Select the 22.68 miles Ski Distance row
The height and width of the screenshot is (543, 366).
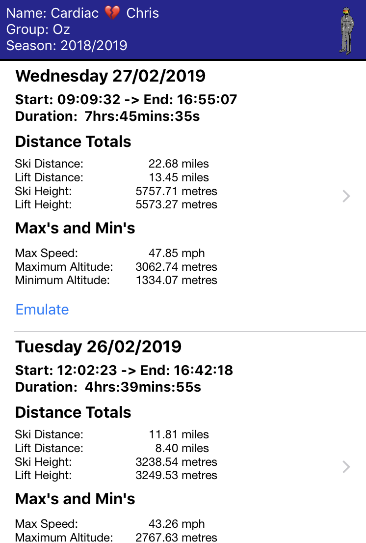[x=116, y=164]
